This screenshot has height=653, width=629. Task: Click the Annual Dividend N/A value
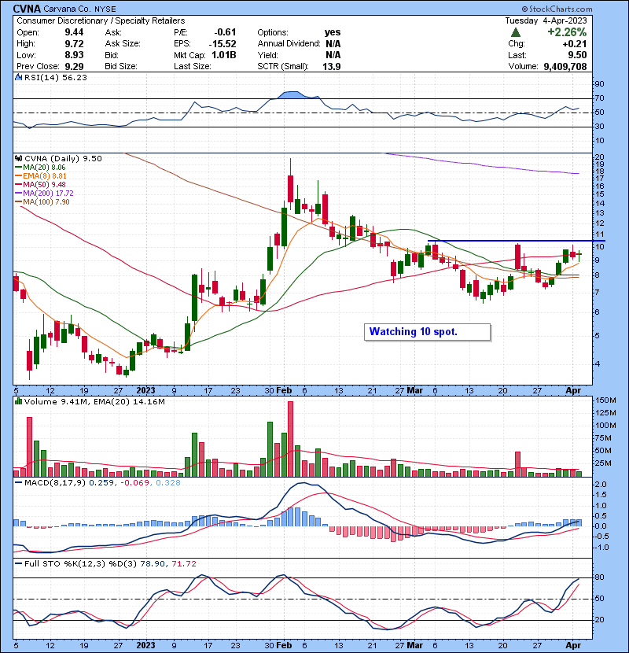tap(333, 44)
